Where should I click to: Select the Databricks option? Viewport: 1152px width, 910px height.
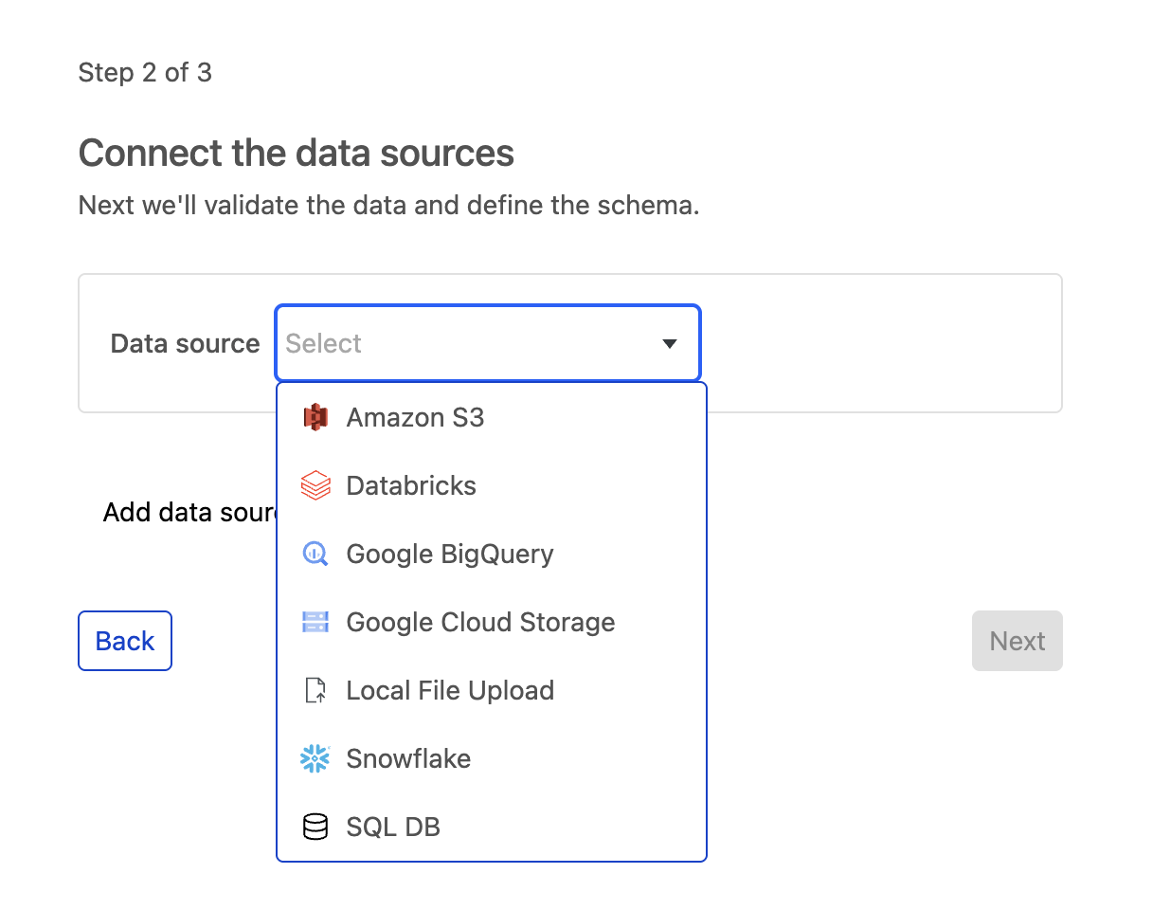(492, 485)
